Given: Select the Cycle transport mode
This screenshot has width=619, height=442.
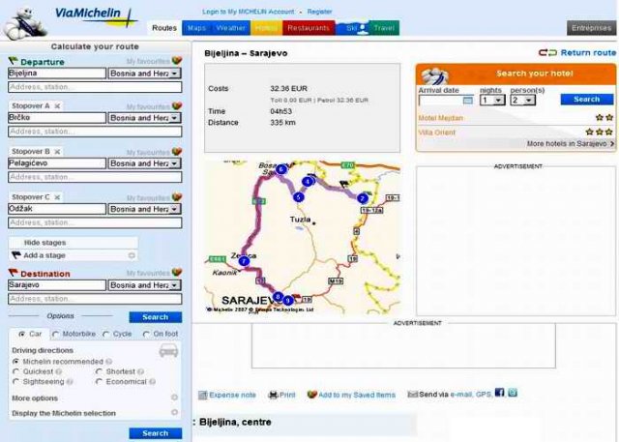Looking at the screenshot, I should tap(105, 335).
